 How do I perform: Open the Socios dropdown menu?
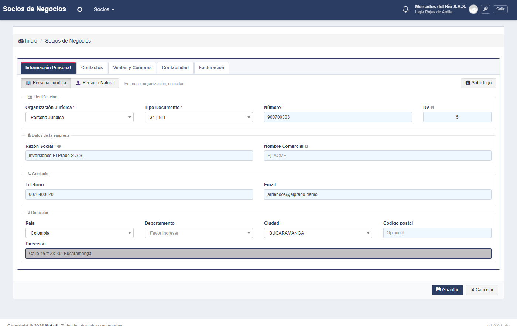[x=104, y=9]
